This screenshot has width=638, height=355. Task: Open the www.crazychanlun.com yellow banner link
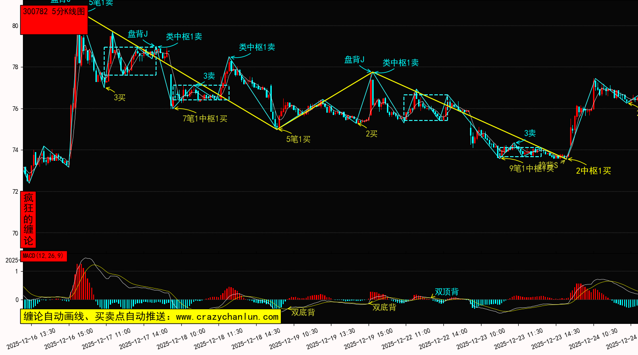pos(151,317)
